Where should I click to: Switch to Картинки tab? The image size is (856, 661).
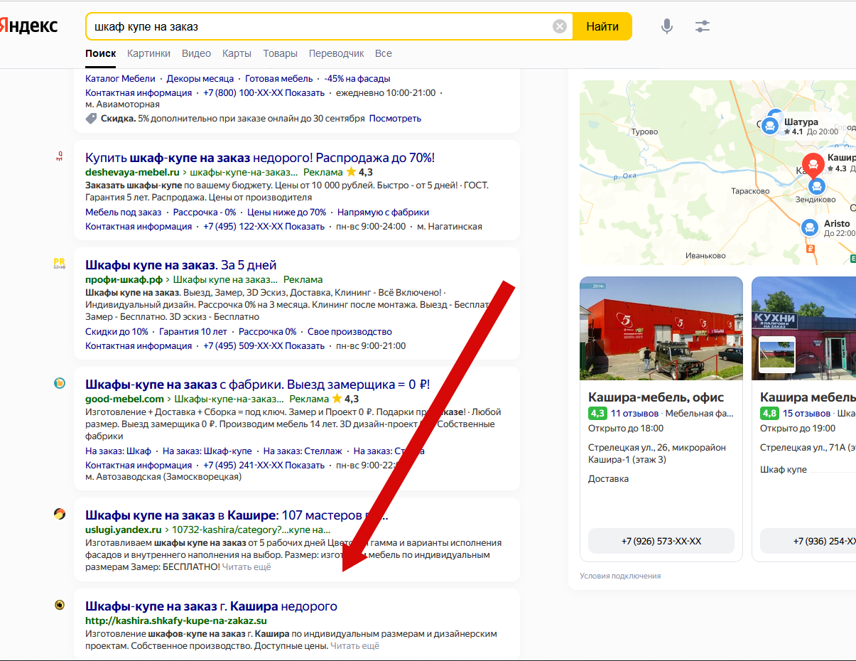(x=148, y=53)
